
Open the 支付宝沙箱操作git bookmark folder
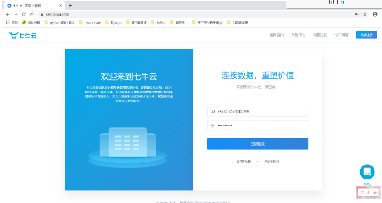pos(207,22)
